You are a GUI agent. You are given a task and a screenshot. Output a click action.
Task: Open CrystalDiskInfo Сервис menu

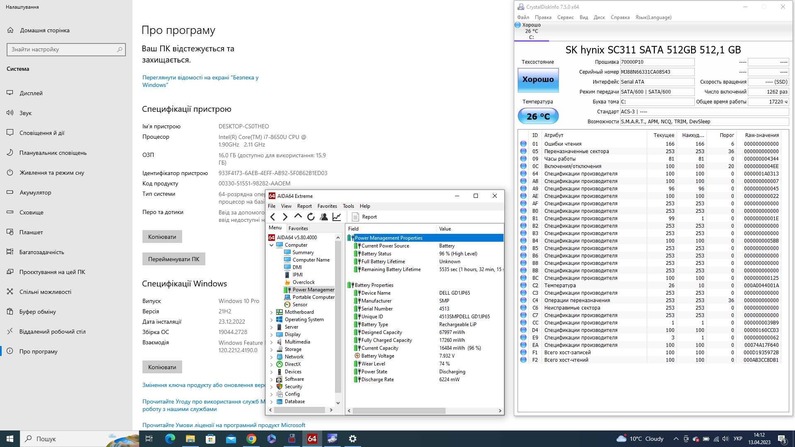click(565, 17)
